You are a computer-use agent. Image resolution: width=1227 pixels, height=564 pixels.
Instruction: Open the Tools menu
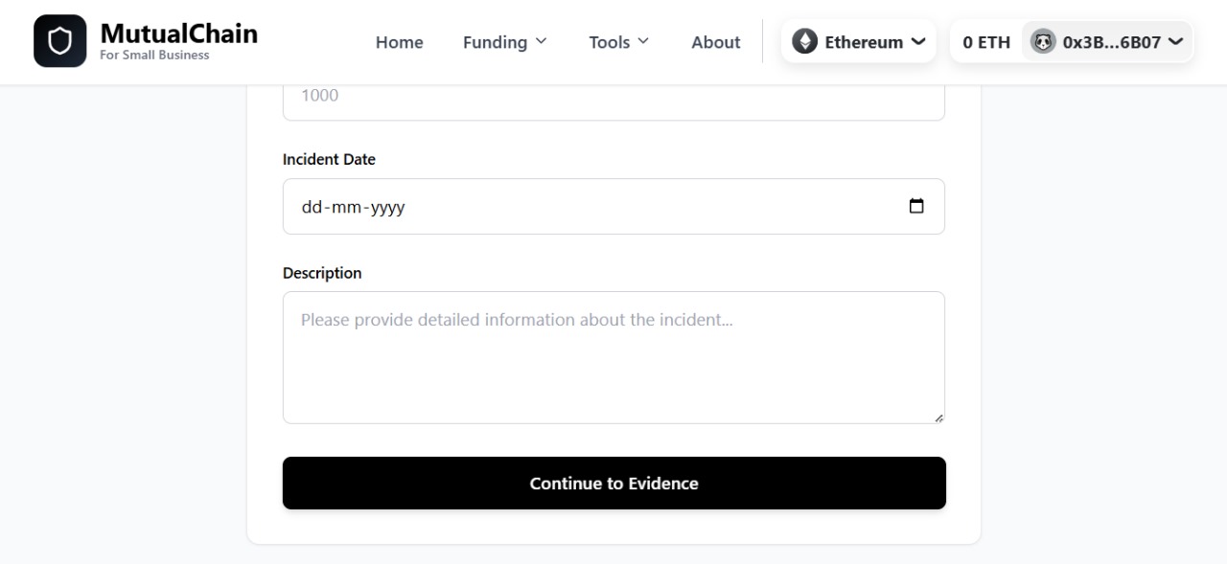tap(609, 42)
